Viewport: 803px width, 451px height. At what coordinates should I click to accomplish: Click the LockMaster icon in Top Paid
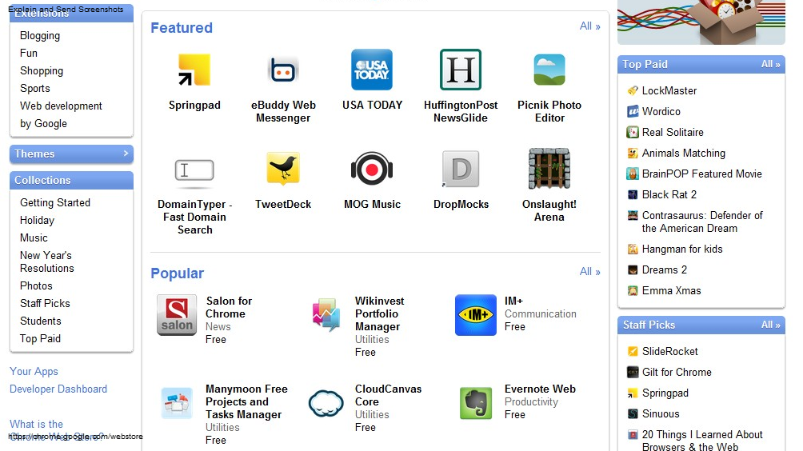(x=633, y=90)
